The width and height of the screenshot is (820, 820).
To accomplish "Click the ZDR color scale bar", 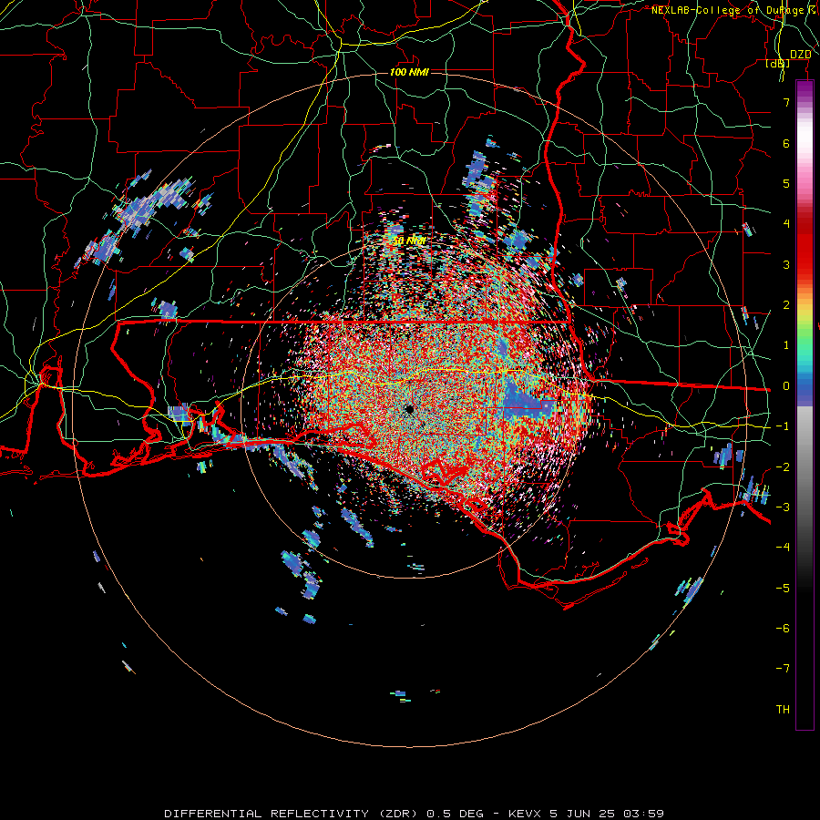I will pos(805,405).
